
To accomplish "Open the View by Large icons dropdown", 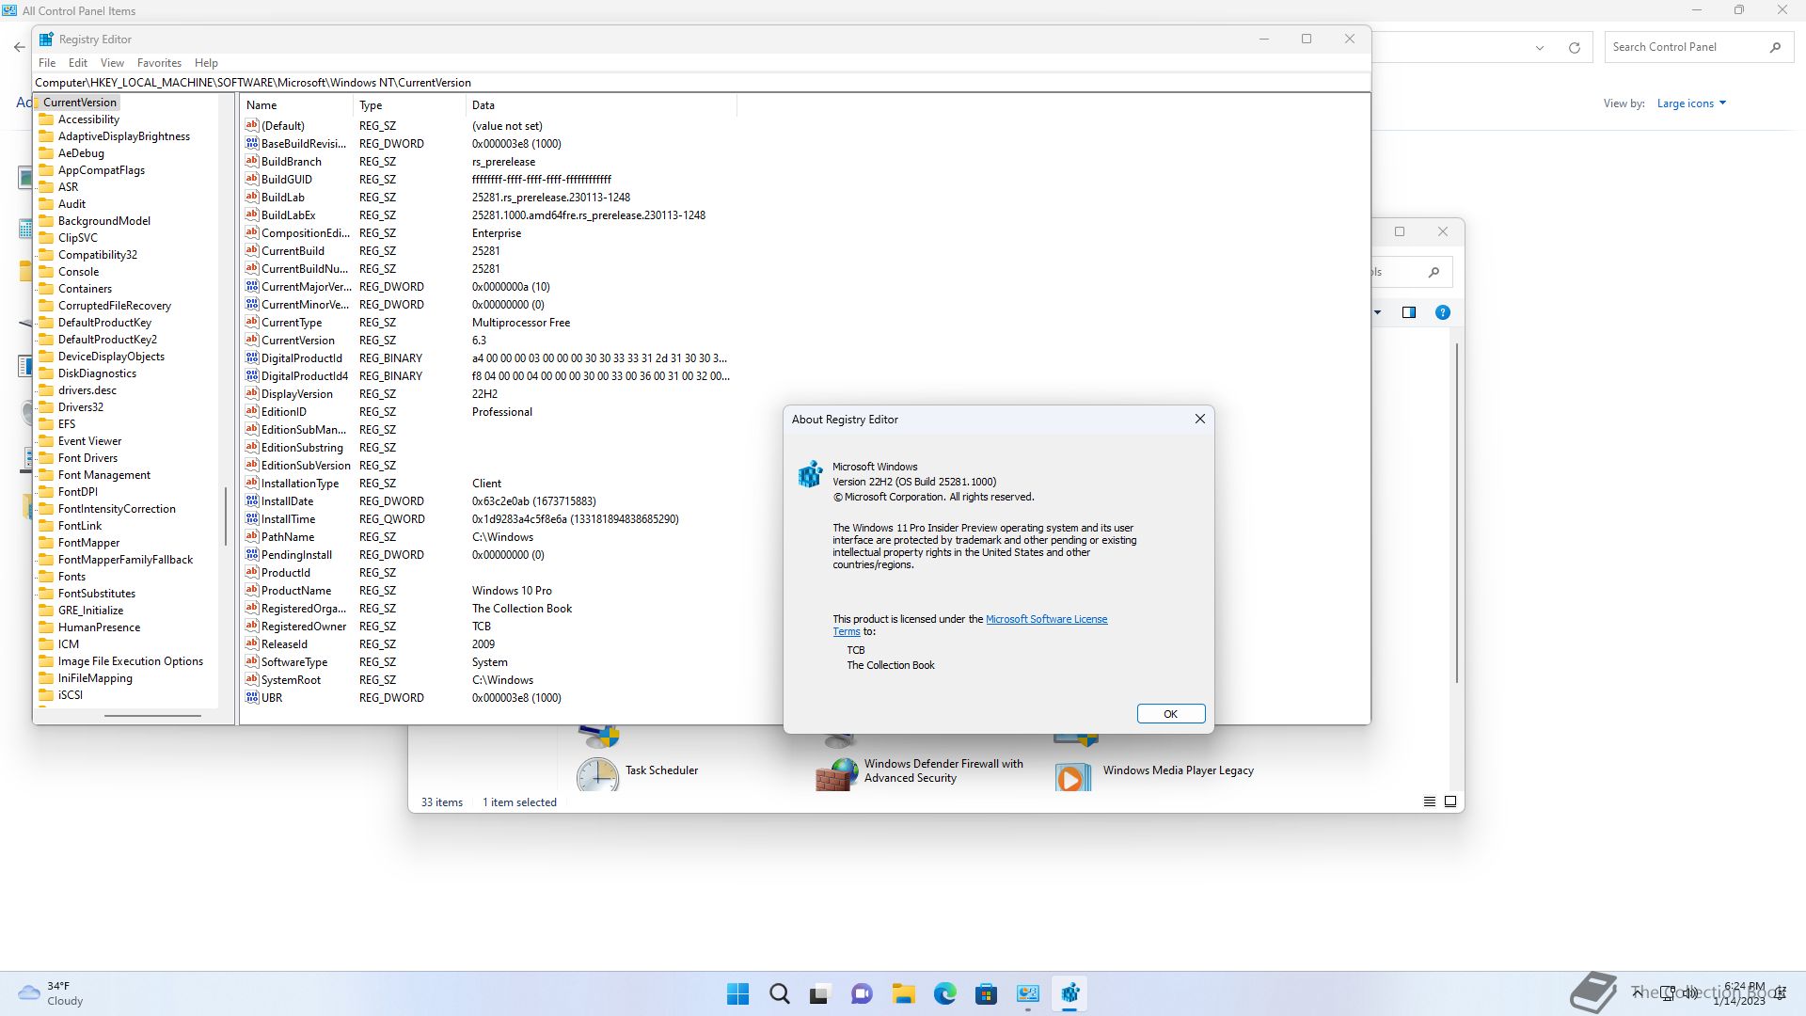I will [x=1691, y=103].
